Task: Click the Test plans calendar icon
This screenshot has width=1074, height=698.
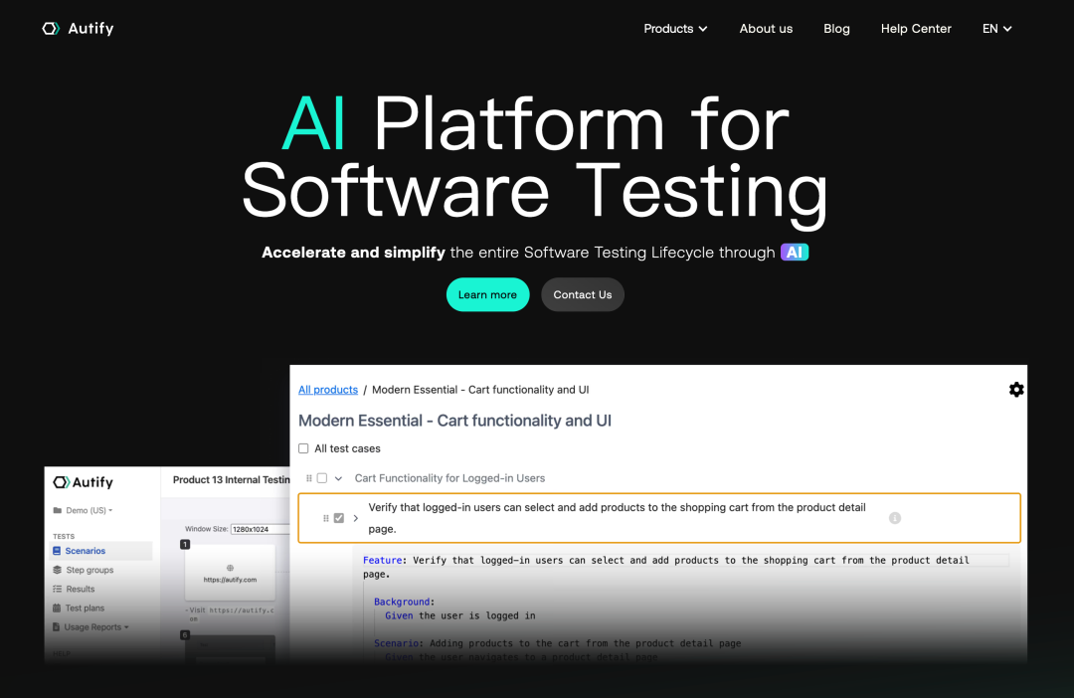Action: [57, 609]
